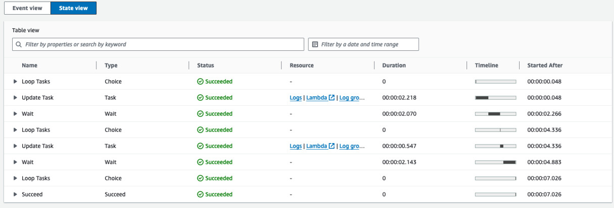
Task: Expand the first Loop Tasks row
Action: (15, 82)
